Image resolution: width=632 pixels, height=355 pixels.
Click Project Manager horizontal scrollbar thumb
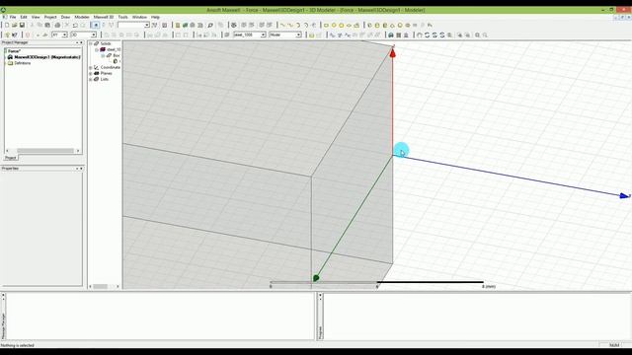45,151
